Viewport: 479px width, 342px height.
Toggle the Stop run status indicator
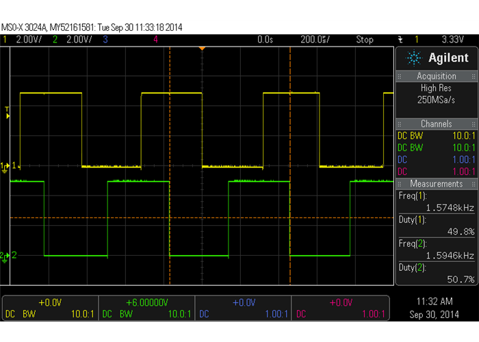[364, 40]
